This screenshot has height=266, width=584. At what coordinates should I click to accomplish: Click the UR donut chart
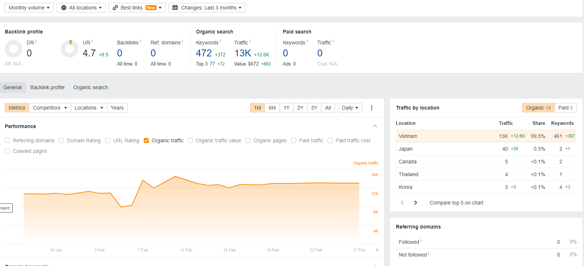click(x=70, y=49)
